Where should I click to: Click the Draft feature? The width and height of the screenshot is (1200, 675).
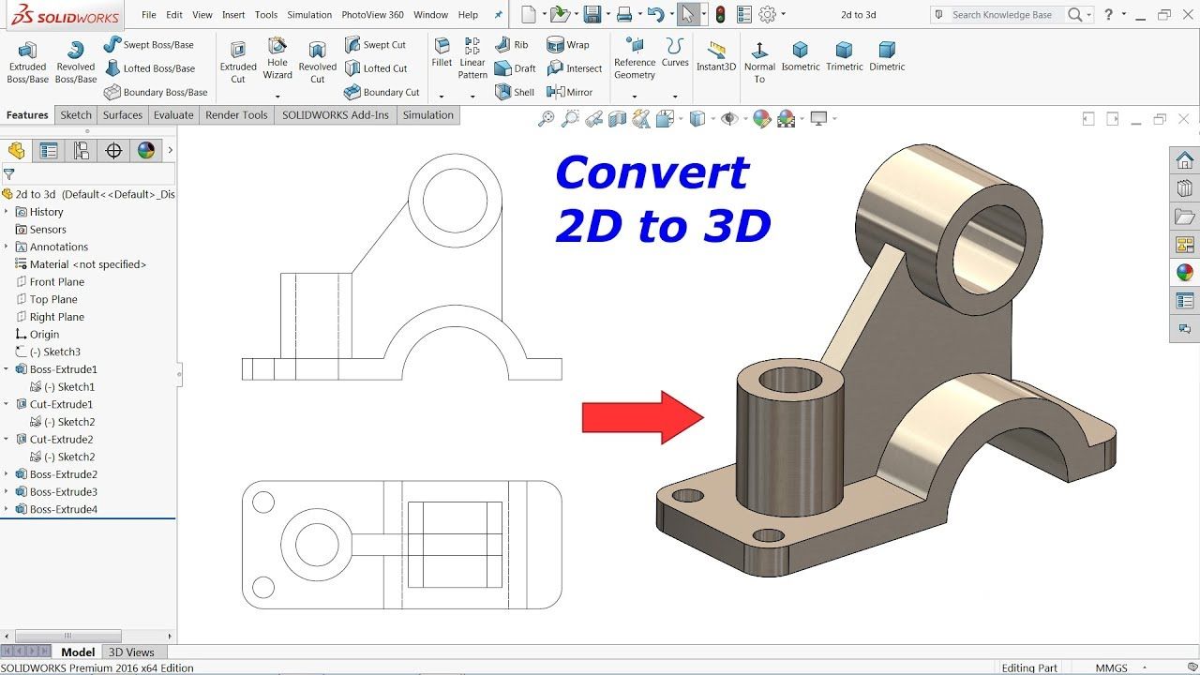click(516, 68)
